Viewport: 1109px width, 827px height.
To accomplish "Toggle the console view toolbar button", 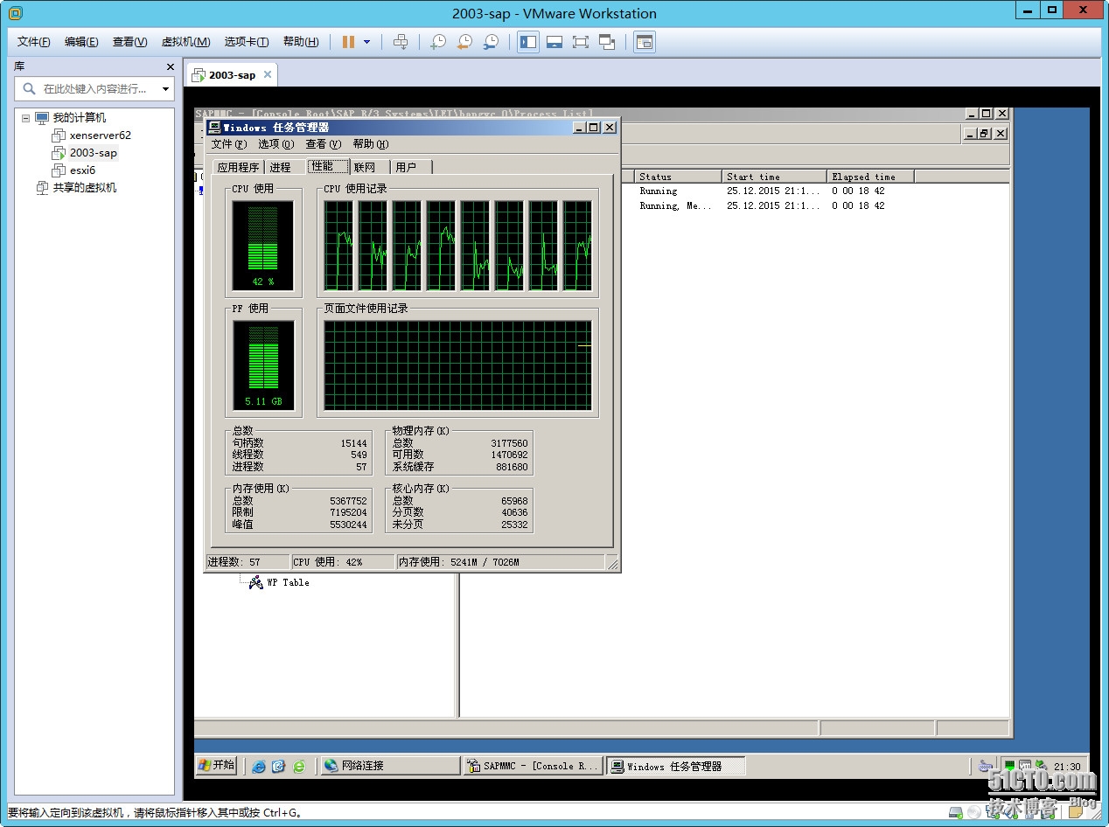I will (x=645, y=42).
